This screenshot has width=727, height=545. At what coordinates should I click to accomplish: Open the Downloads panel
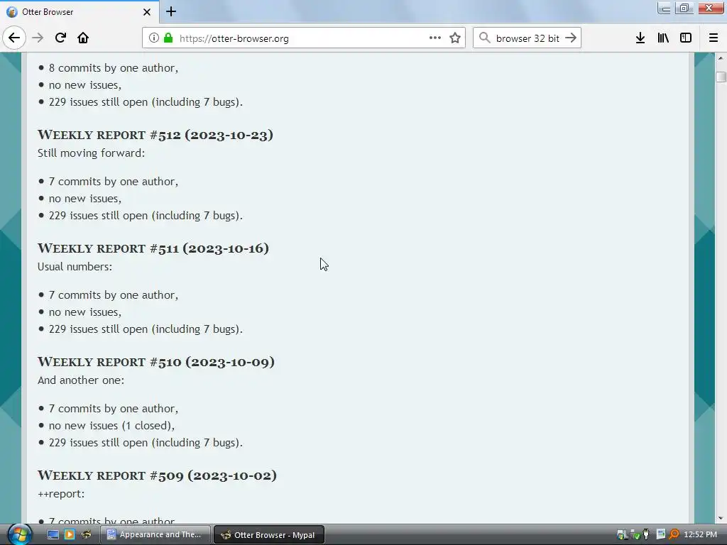coord(640,38)
